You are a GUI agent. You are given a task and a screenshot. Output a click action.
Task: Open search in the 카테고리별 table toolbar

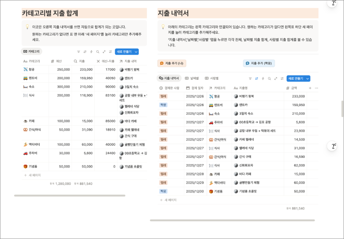point(98,51)
